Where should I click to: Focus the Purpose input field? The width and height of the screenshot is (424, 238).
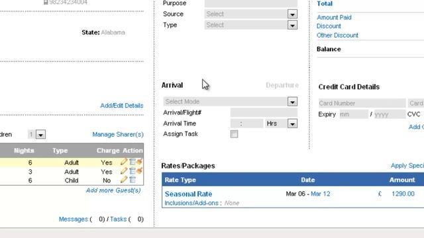point(250,3)
